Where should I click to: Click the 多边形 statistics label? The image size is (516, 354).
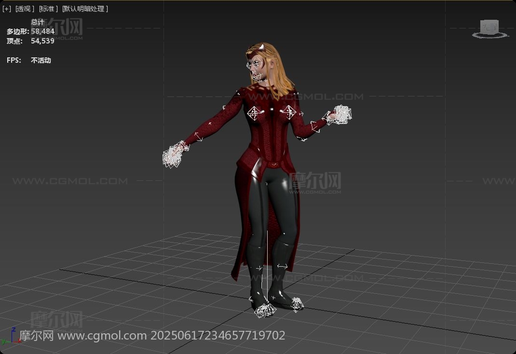[18, 31]
